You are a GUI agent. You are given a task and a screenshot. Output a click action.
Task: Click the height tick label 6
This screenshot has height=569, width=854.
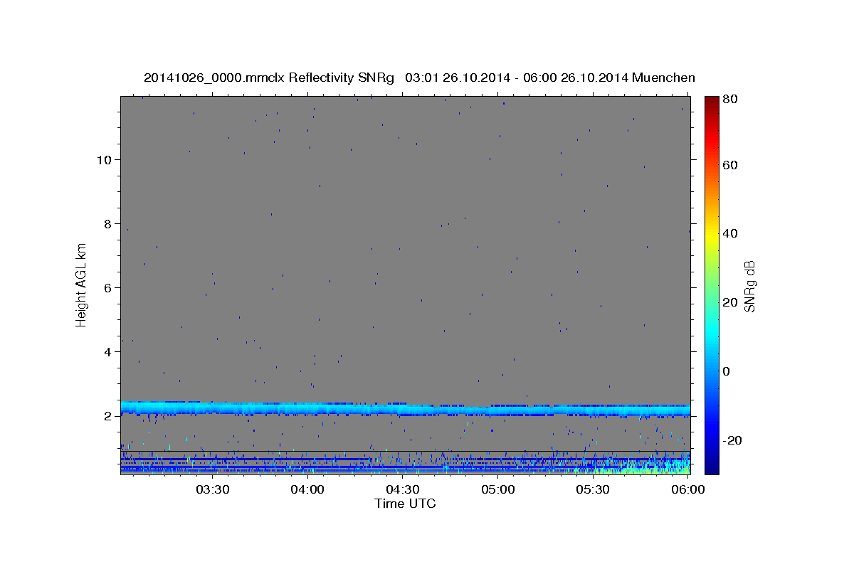pos(107,288)
